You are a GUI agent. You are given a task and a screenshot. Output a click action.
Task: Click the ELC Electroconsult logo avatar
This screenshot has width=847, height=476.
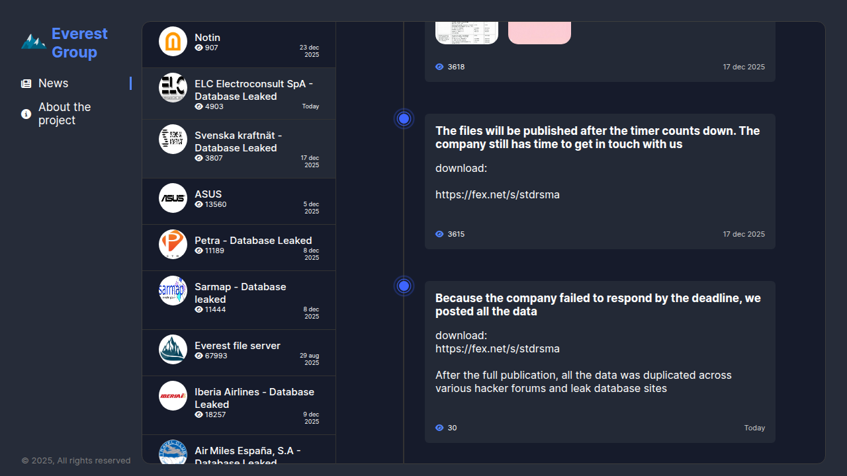(173, 88)
